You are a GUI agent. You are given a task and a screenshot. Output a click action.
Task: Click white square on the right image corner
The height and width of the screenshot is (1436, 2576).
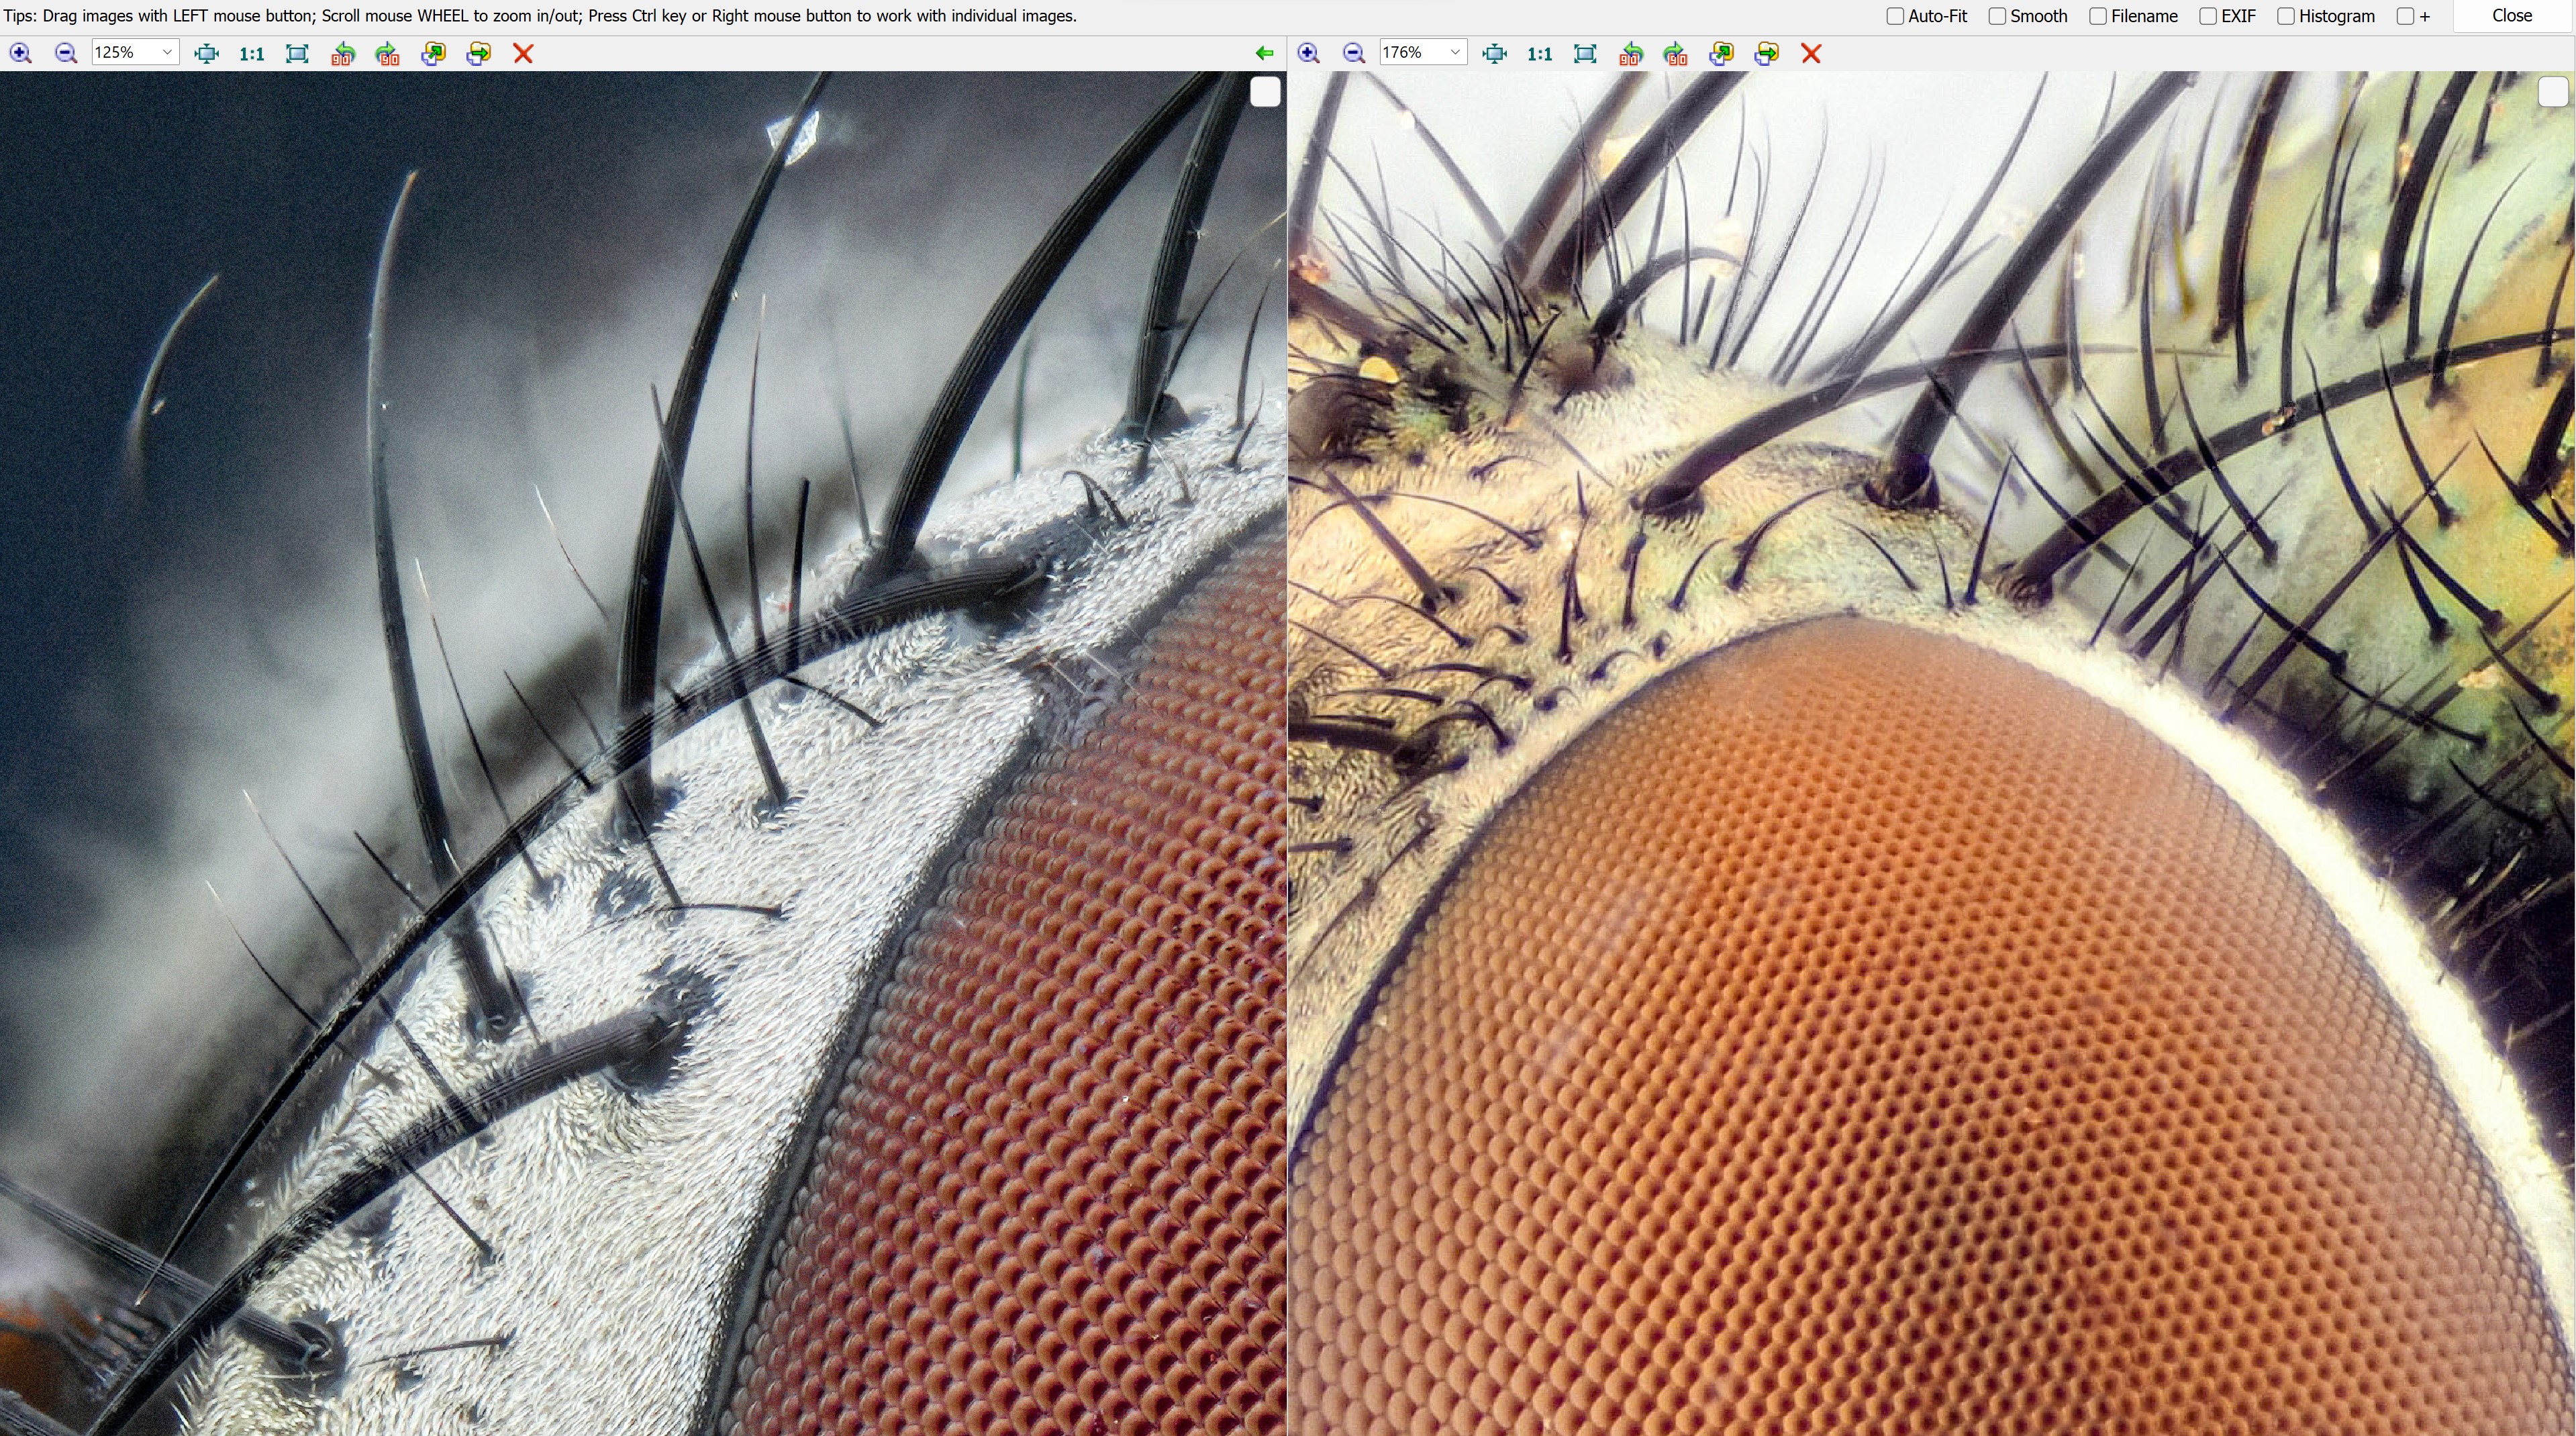click(x=2553, y=92)
